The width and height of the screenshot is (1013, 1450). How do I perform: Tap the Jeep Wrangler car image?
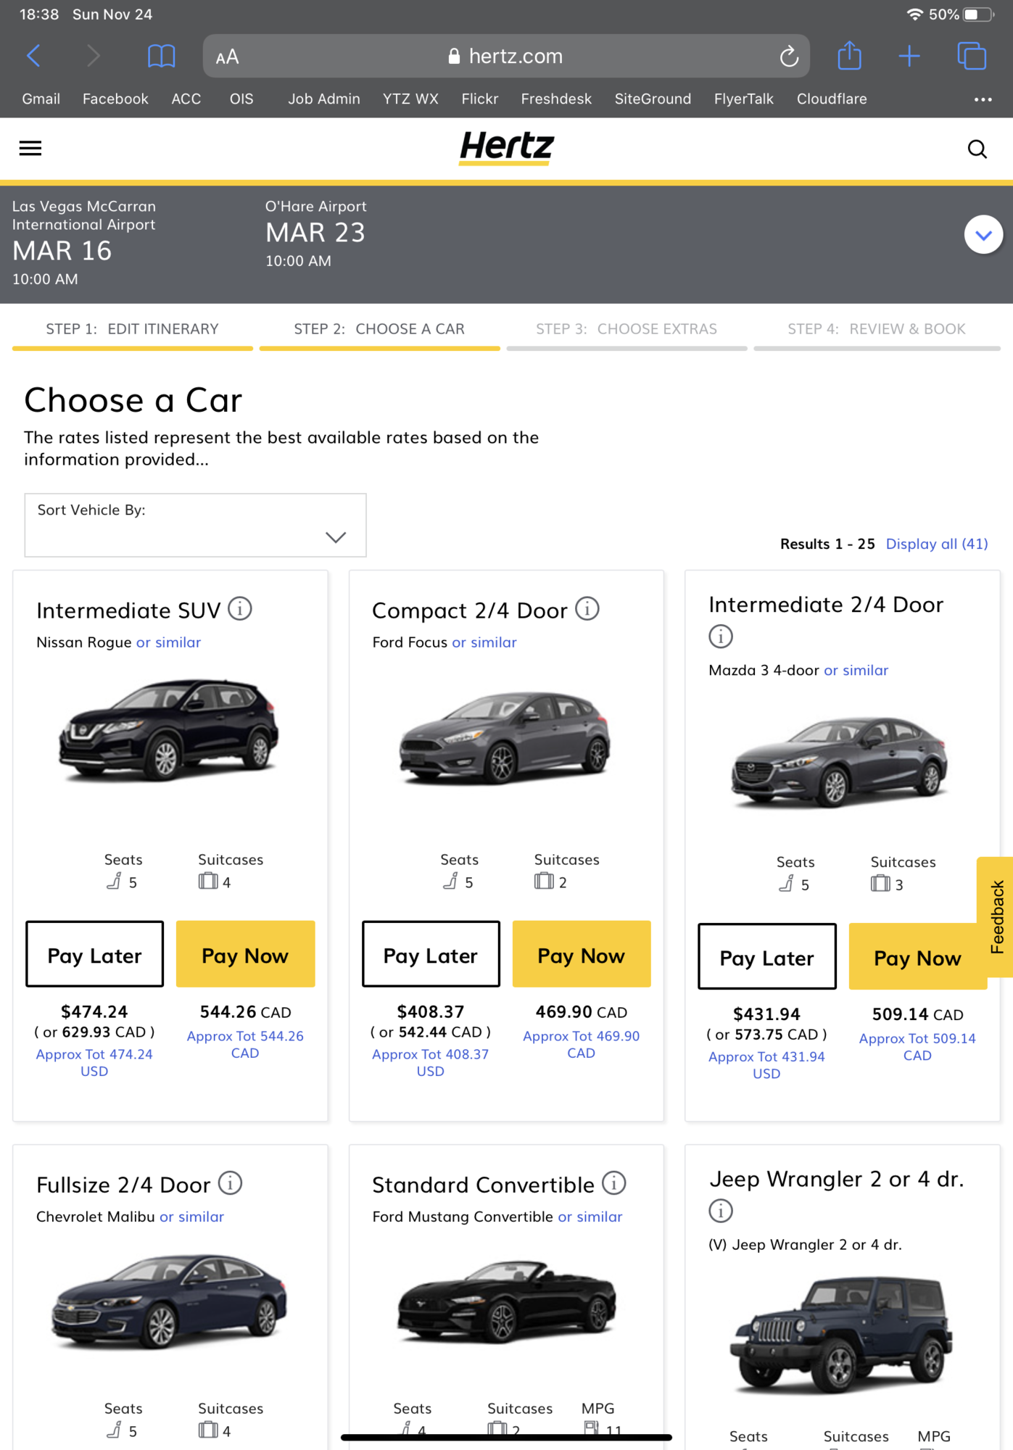point(842,1335)
